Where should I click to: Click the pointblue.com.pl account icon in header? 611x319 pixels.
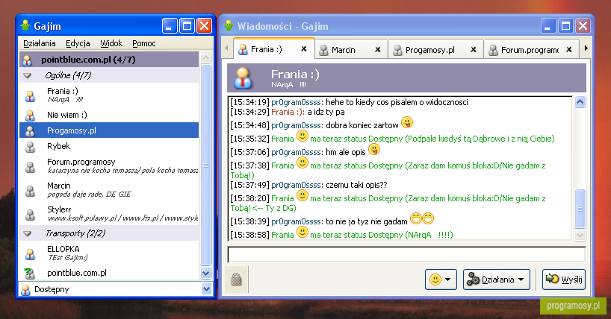coord(28,60)
